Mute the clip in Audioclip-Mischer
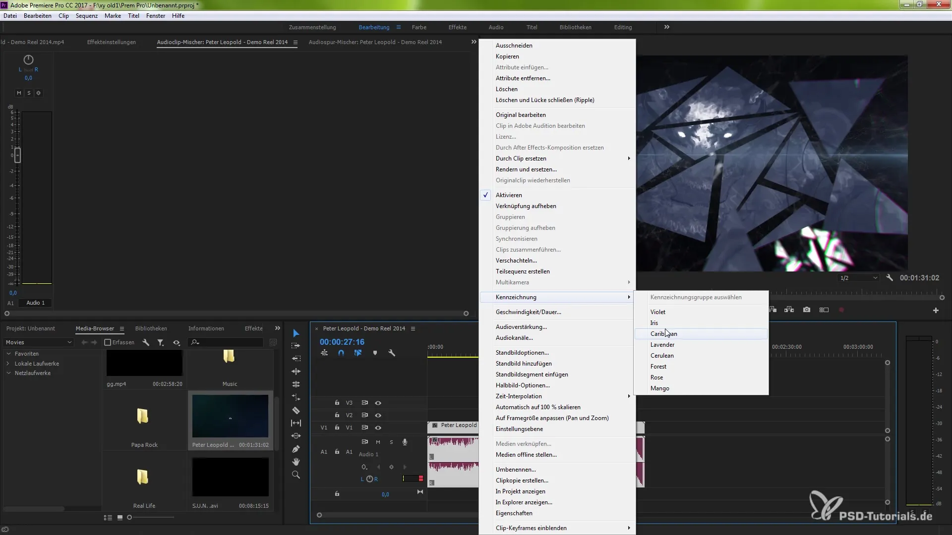 [19, 93]
